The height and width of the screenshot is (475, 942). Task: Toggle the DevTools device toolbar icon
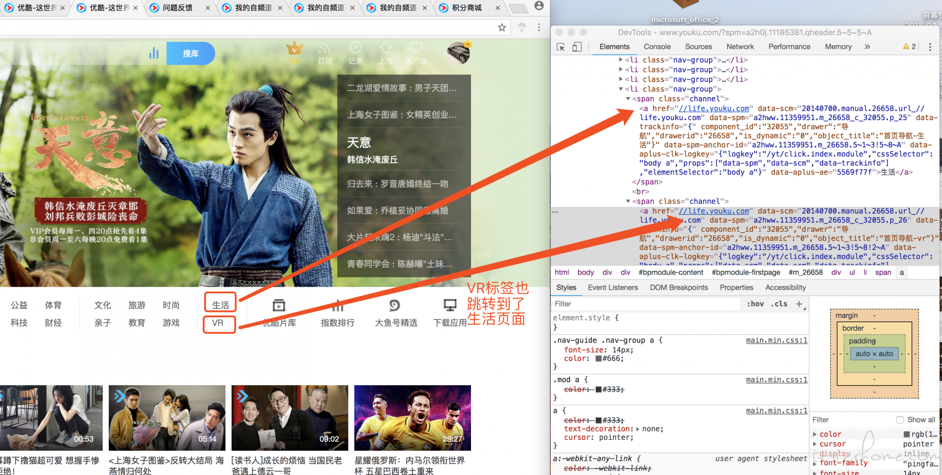click(577, 47)
